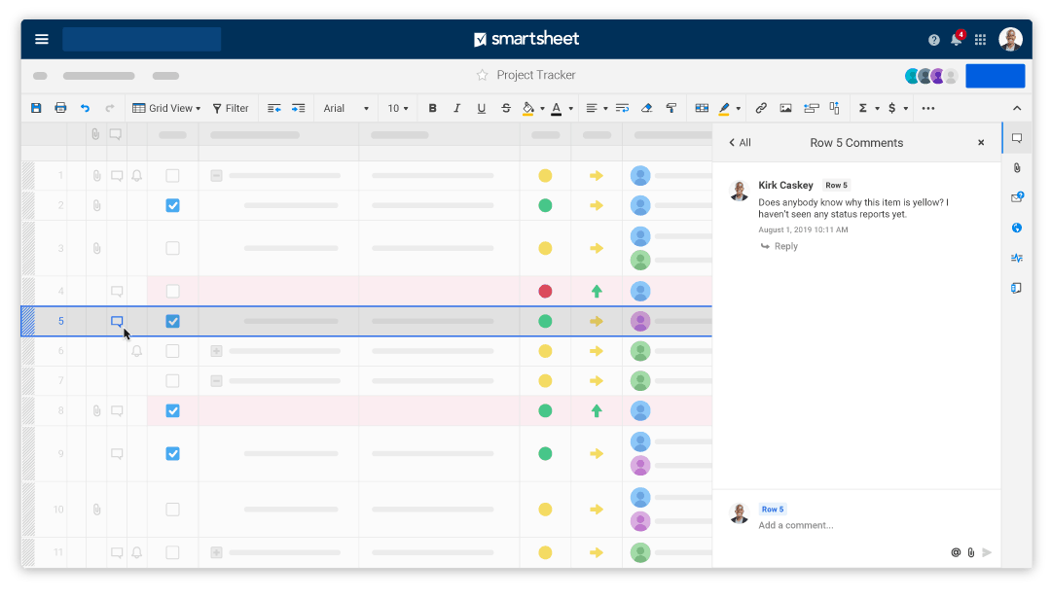
Task: Click the format painter icon
Action: pos(671,108)
